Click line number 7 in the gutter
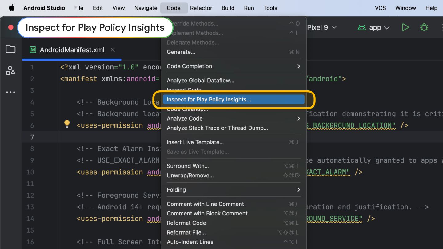The height and width of the screenshot is (249, 443). (32, 137)
